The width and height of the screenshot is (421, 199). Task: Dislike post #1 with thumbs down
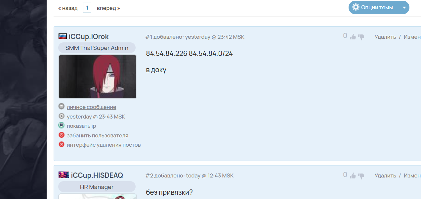(361, 37)
